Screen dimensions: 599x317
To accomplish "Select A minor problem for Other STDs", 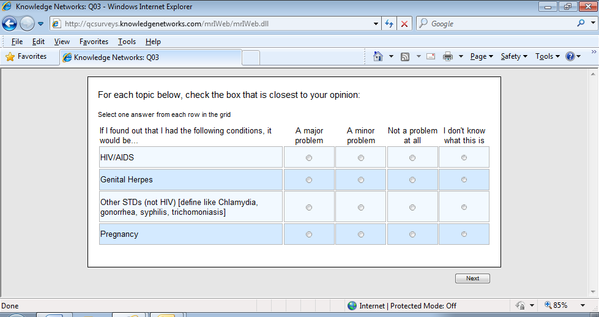I will coord(360,207).
